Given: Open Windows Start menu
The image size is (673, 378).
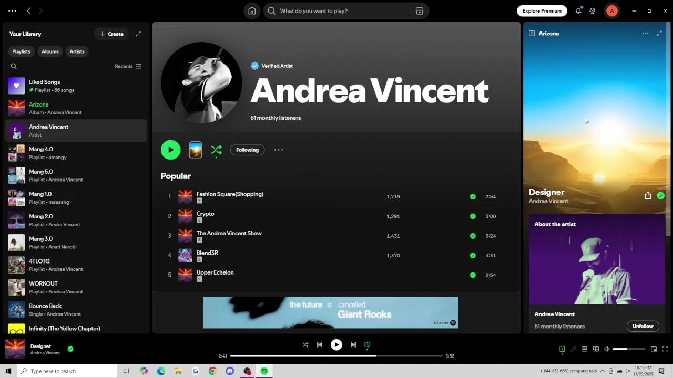Looking at the screenshot, I should (x=8, y=371).
